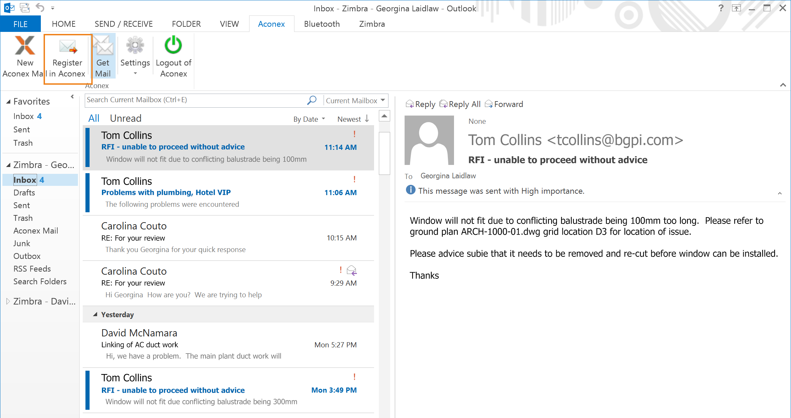Image resolution: width=791 pixels, height=418 pixels.
Task: Open Favorites Inbox folder
Action: (x=27, y=116)
